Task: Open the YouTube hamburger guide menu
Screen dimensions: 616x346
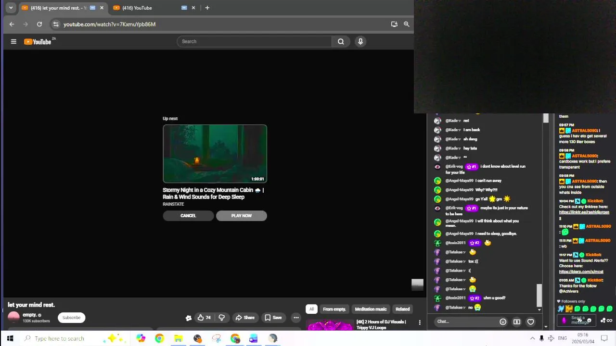Action: coord(13,42)
